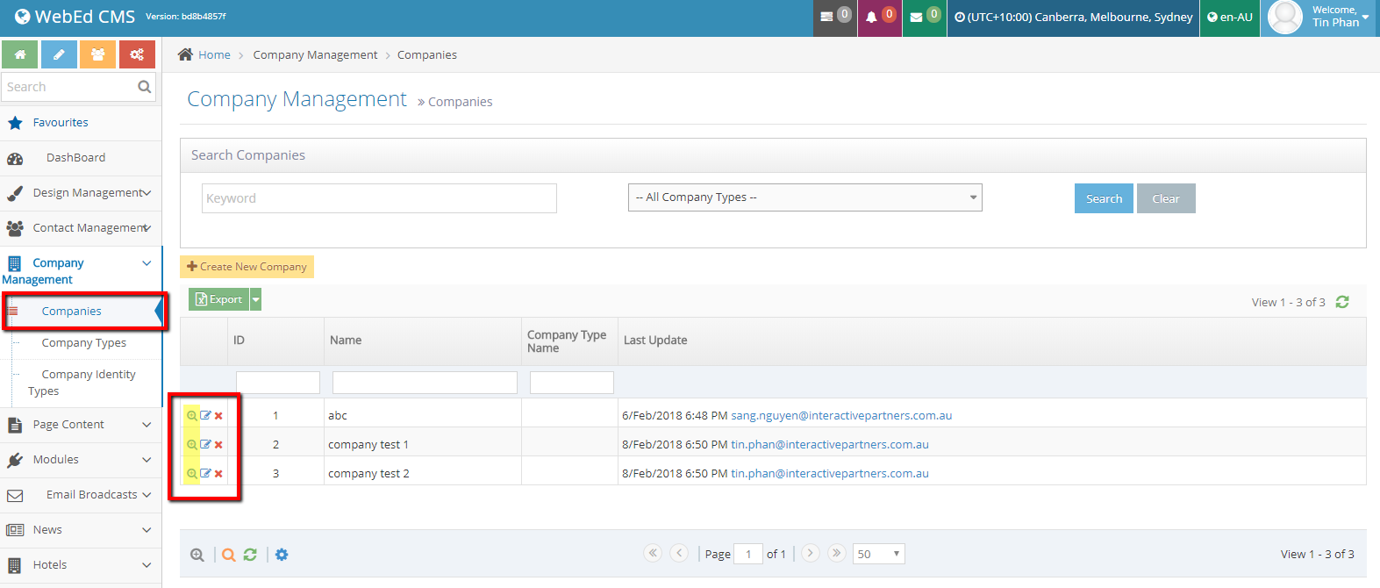Viewport: 1380px width, 588px height.
Task: Click the red gears settings shortcut icon
Action: pyautogui.click(x=137, y=54)
